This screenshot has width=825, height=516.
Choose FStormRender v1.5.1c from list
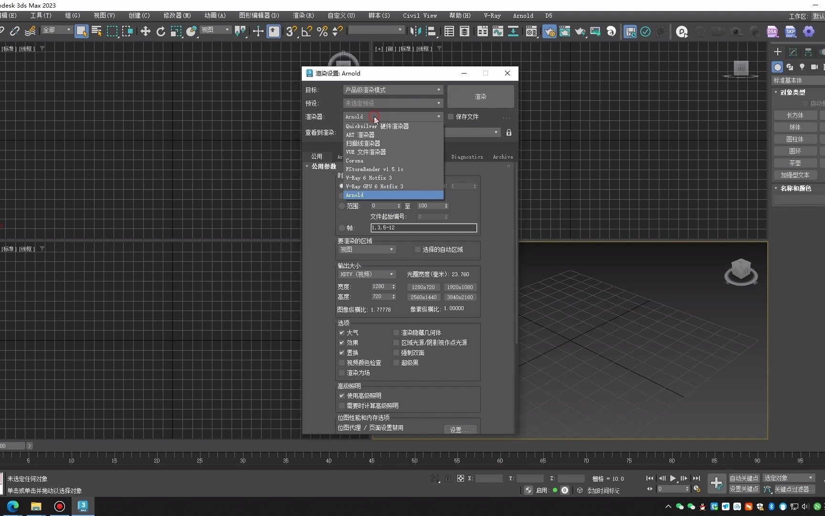tap(393, 169)
